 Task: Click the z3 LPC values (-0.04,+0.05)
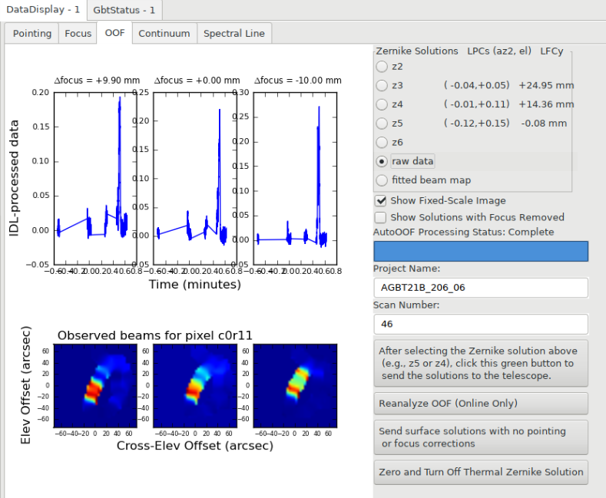476,85
